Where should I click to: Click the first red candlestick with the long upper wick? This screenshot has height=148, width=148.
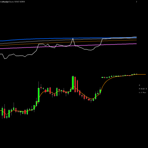4,113
